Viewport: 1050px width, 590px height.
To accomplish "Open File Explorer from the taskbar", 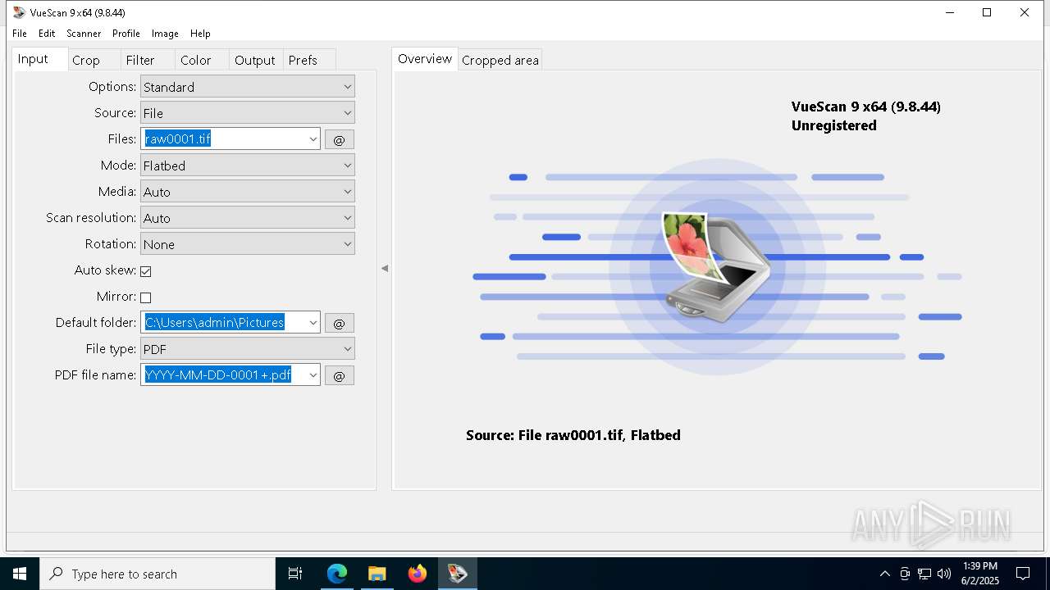I will [x=377, y=574].
